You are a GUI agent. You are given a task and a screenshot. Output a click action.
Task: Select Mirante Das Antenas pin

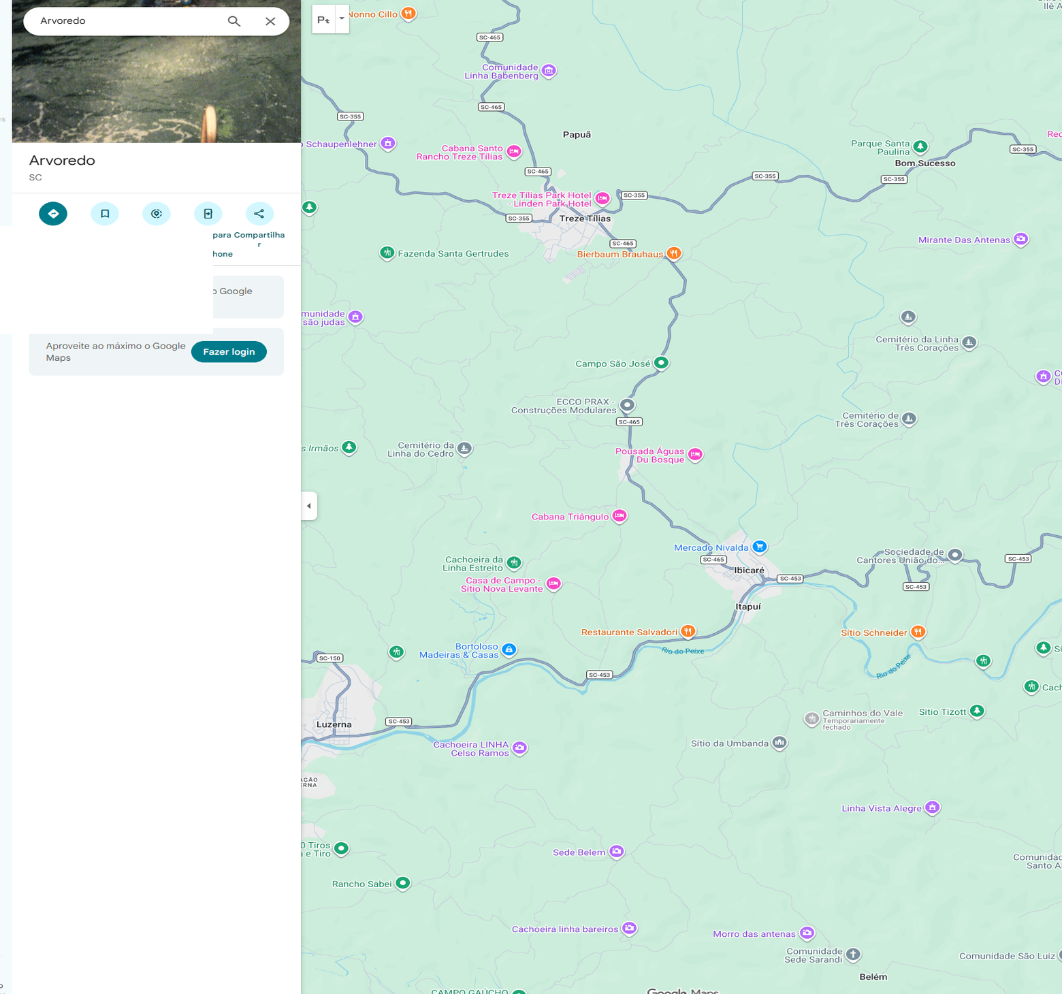1020,239
